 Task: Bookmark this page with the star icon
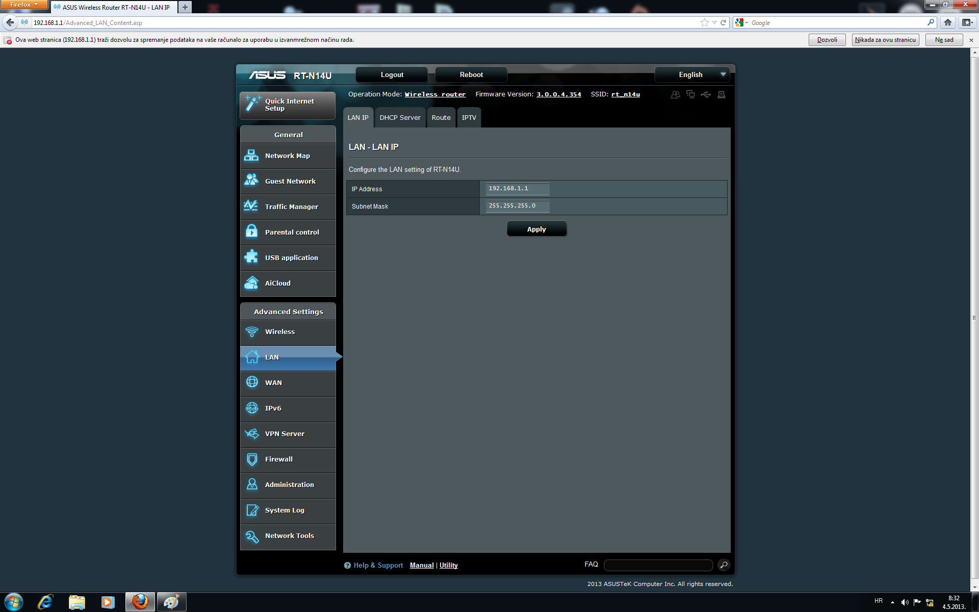[705, 22]
